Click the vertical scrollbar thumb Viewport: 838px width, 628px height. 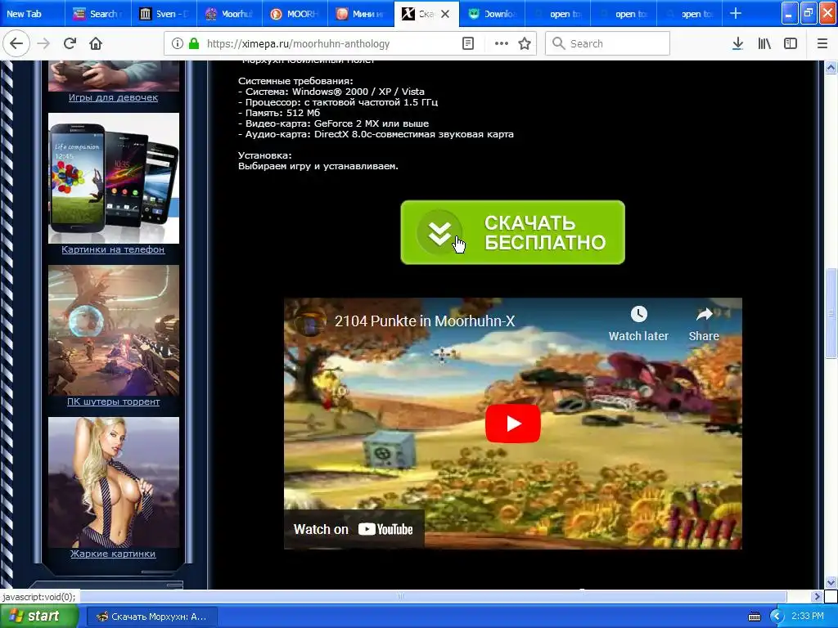coord(831,313)
